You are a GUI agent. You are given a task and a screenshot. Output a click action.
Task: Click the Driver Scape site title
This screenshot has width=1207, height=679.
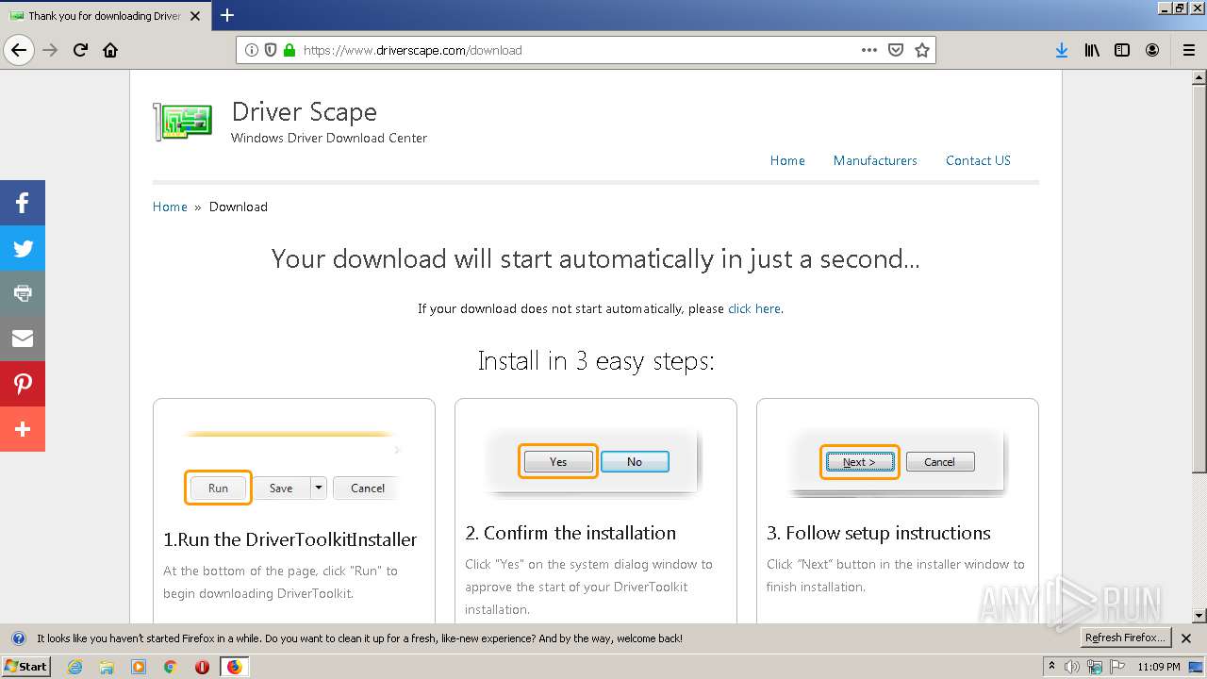click(x=305, y=111)
